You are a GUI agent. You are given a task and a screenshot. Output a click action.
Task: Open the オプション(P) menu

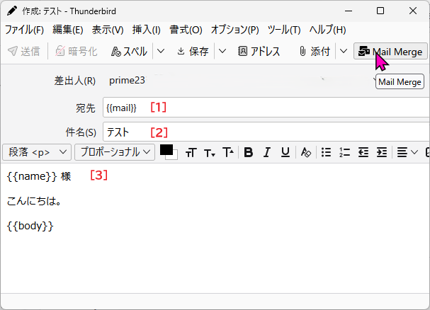(234, 30)
